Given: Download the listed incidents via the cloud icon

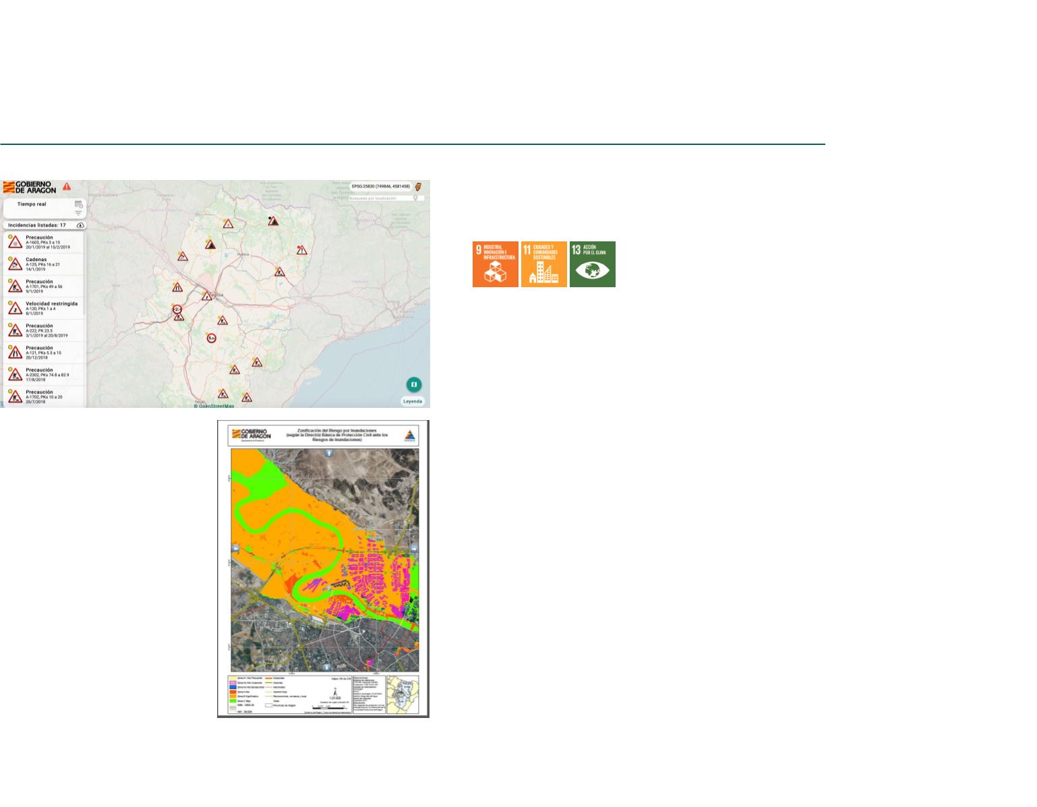Looking at the screenshot, I should click(81, 225).
